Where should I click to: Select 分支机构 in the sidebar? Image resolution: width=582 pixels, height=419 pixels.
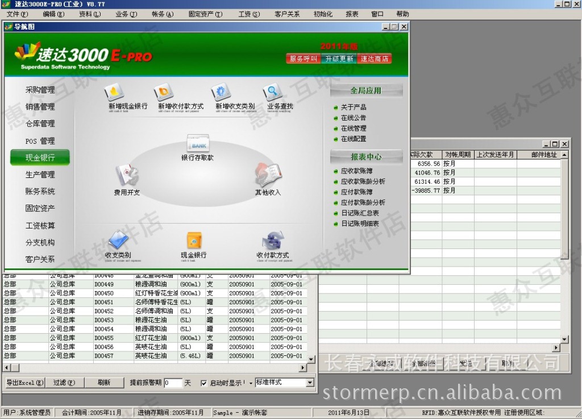(x=40, y=242)
